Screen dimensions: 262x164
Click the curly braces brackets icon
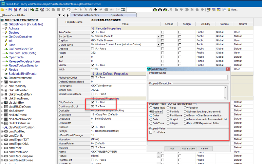[118, 10]
